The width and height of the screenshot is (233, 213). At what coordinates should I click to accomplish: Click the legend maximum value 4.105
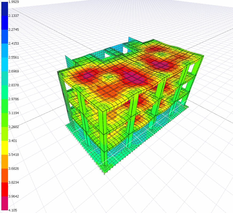tap(13, 210)
